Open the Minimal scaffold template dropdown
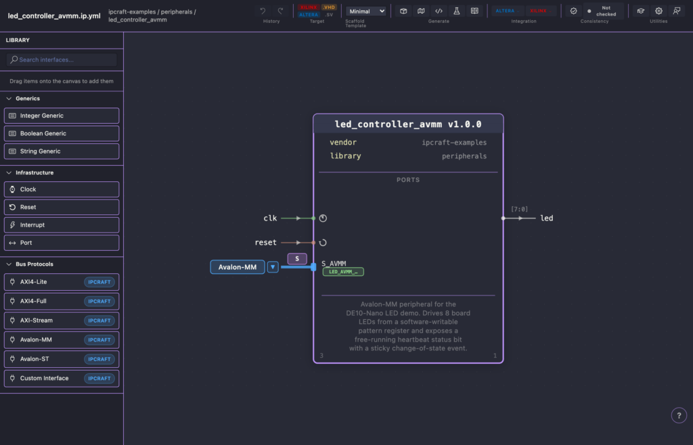Viewport: 693px width, 445px height. (x=366, y=11)
